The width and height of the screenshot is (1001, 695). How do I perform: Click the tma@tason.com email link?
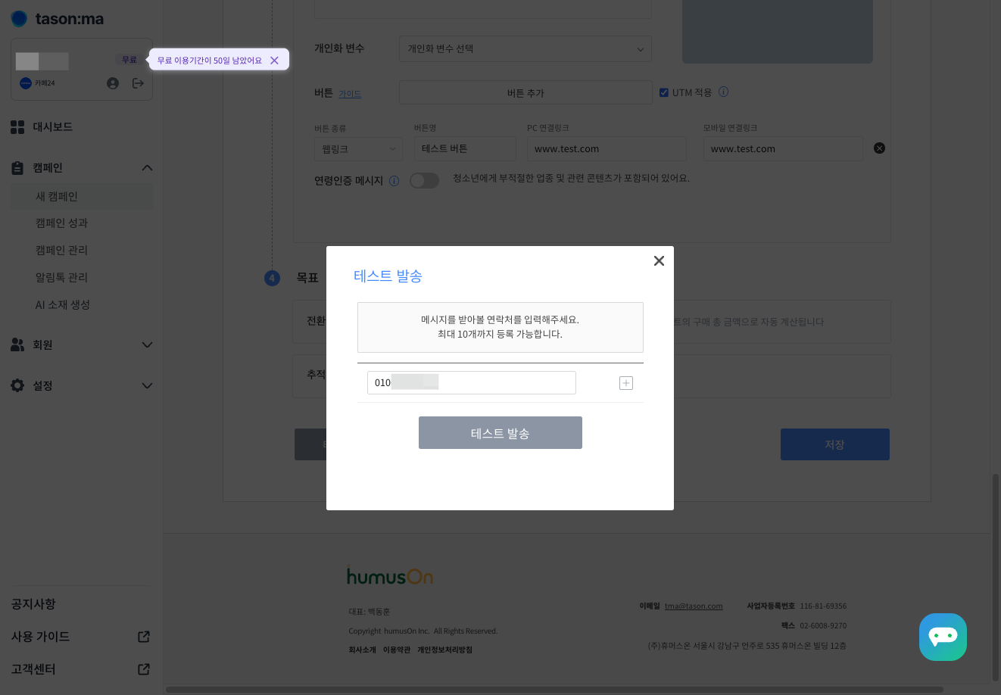pos(694,606)
